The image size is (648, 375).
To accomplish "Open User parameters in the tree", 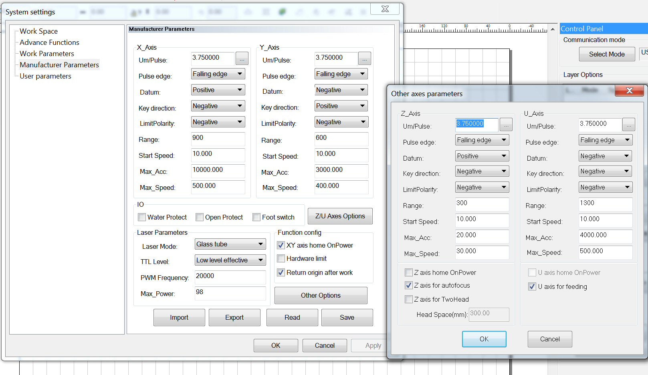I will [x=45, y=76].
